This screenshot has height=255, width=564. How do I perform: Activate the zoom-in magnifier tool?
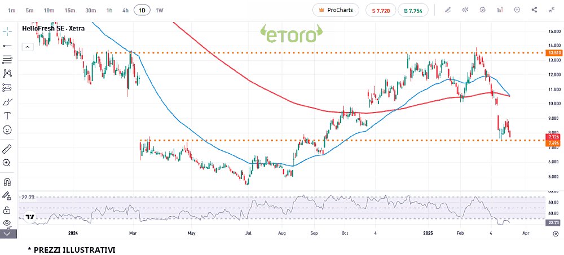[6, 163]
